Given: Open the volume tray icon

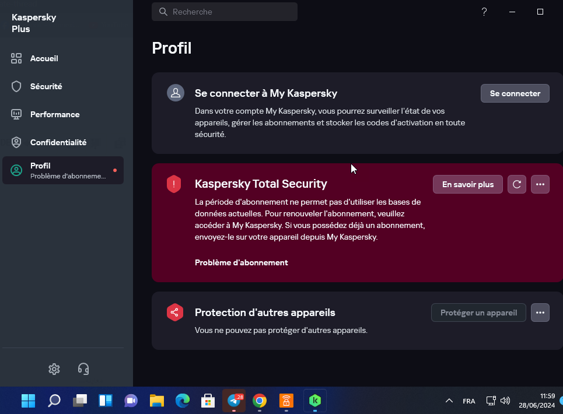Looking at the screenshot, I should pyautogui.click(x=505, y=401).
